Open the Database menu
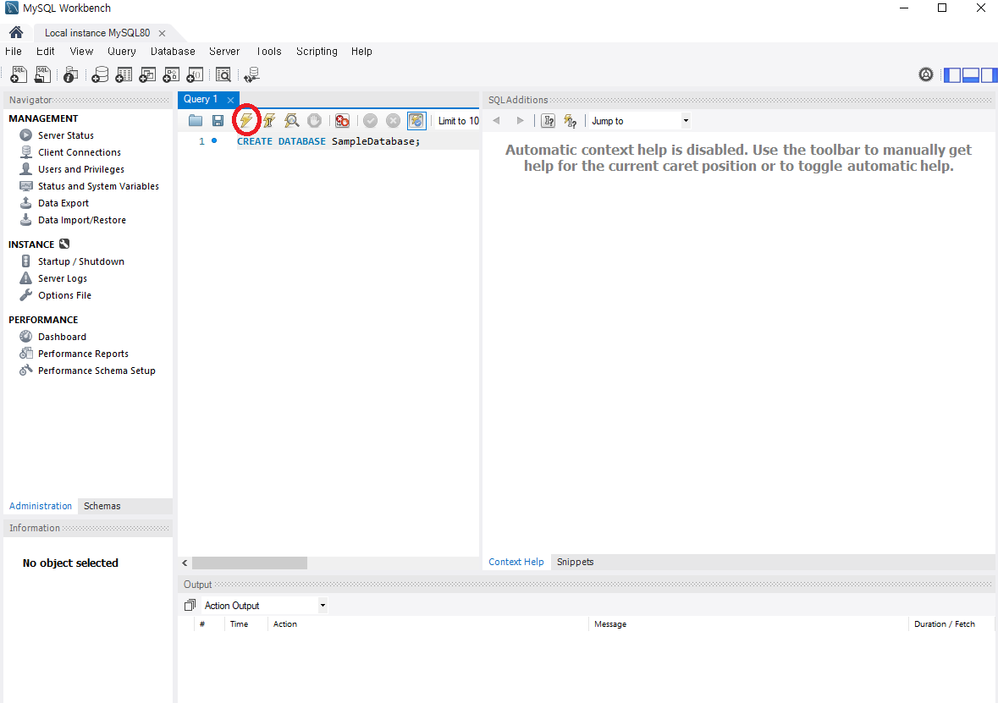This screenshot has width=998, height=703. pos(174,52)
